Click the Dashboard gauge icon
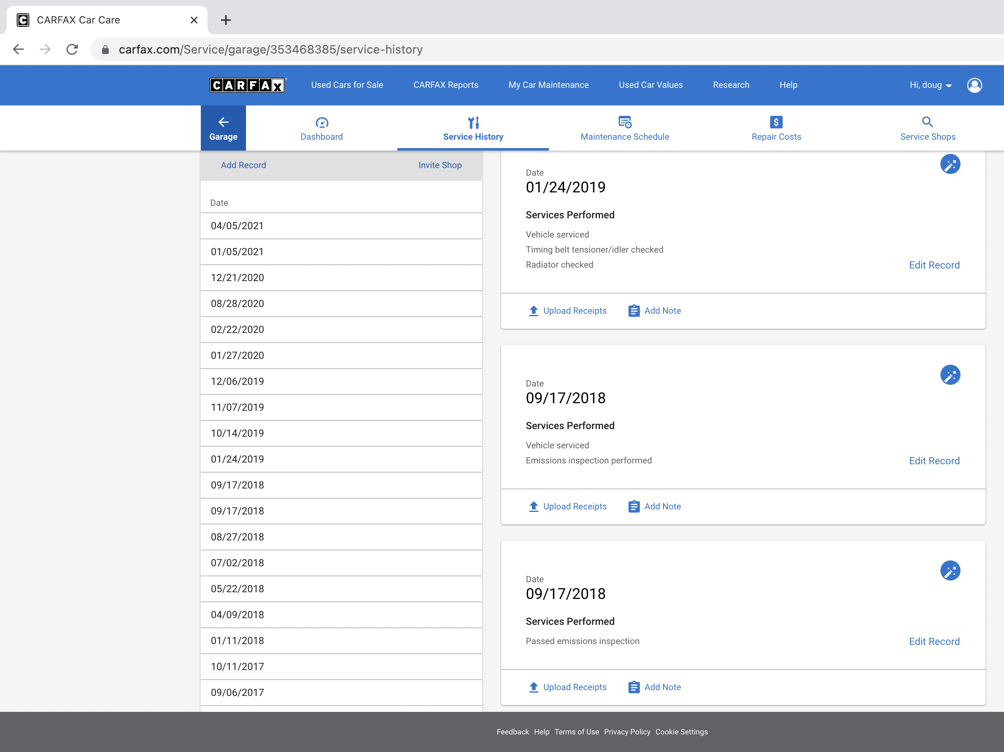Image resolution: width=1004 pixels, height=752 pixels. [322, 123]
